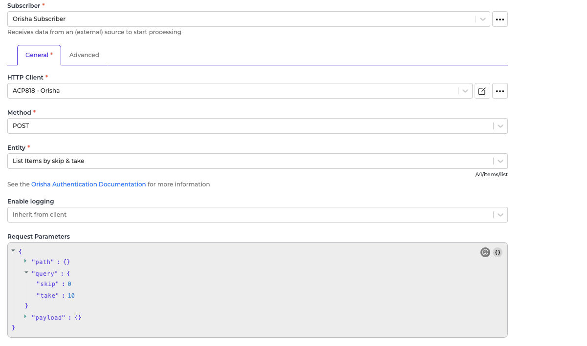Click the "take" value 10
The height and width of the screenshot is (346, 587).
click(71, 296)
